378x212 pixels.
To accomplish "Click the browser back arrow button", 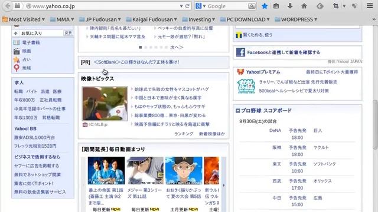I will tap(8, 6).
